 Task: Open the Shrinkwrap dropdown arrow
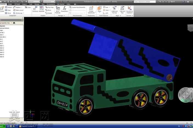pyautogui.click(x=24, y=13)
